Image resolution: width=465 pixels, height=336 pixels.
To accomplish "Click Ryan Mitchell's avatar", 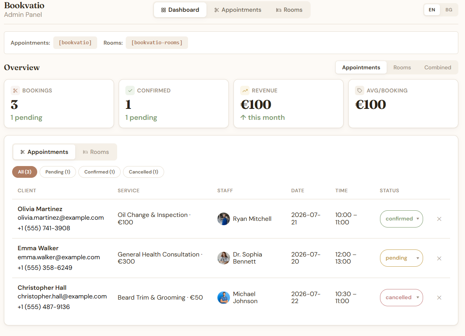I will 224,219.
